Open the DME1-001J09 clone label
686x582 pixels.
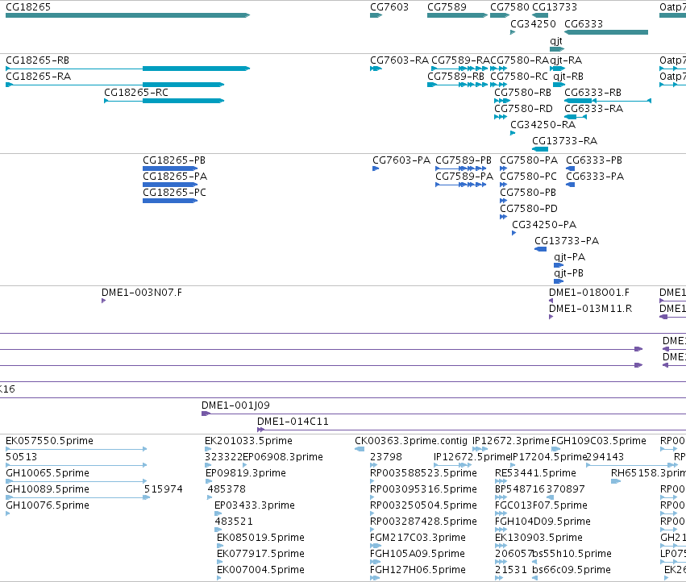[x=236, y=405]
